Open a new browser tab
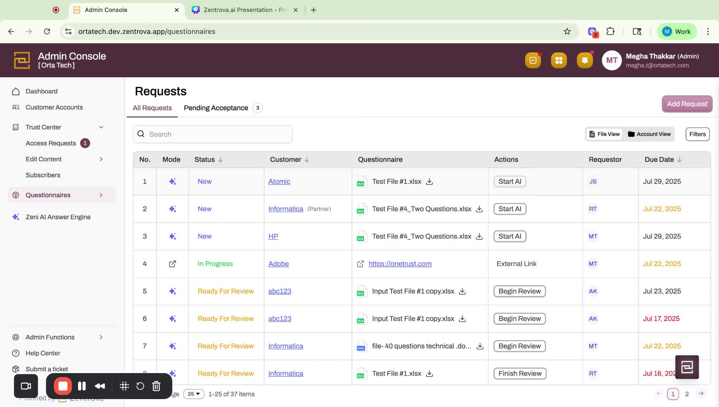 point(313,10)
